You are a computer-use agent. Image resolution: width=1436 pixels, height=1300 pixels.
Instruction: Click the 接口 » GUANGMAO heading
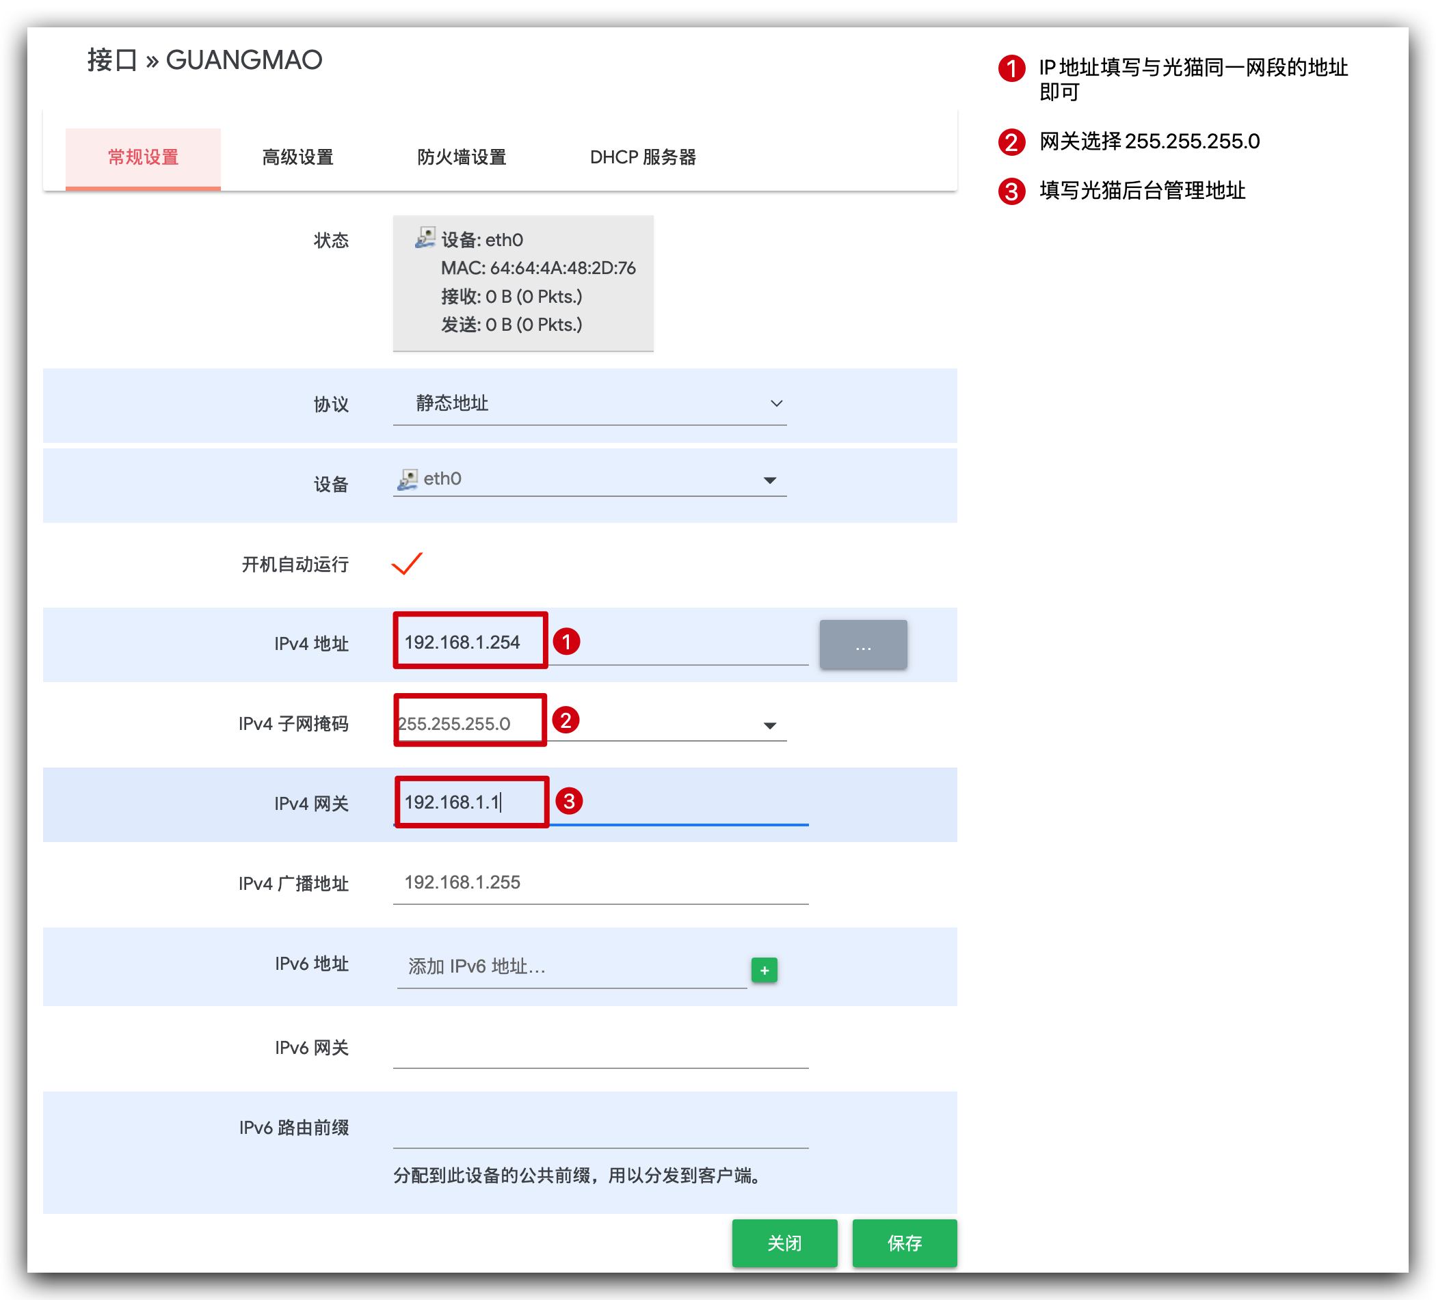[x=205, y=61]
